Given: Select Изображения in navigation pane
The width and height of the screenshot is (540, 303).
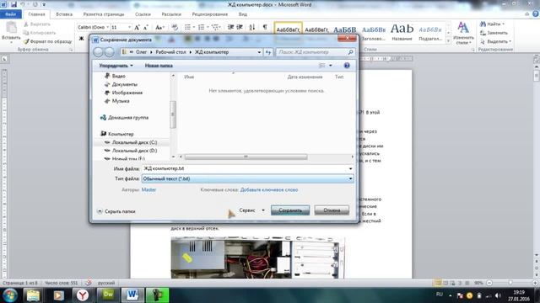Looking at the screenshot, I should [123, 93].
